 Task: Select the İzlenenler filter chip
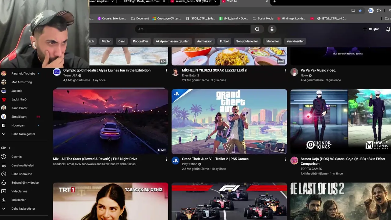[x=272, y=41]
